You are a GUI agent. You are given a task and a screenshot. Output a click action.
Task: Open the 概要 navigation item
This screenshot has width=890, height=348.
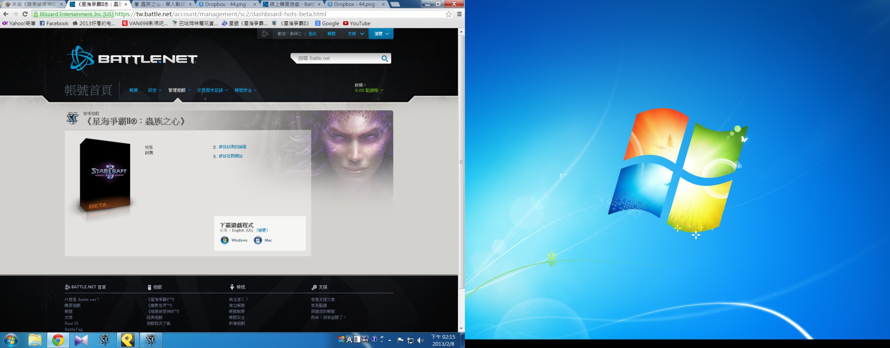(133, 90)
